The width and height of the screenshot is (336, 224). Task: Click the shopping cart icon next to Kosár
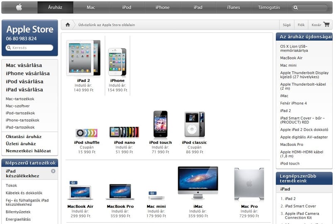pyautogui.click(x=326, y=24)
